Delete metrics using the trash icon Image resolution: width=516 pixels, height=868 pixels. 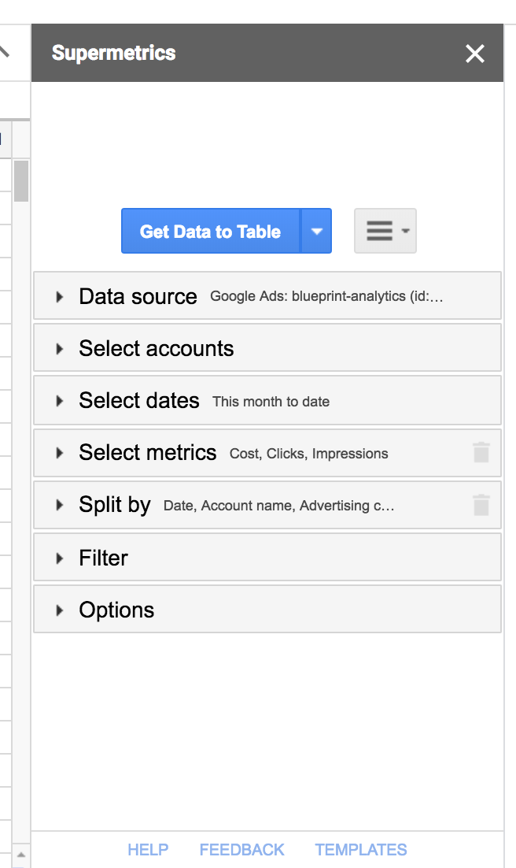point(481,452)
